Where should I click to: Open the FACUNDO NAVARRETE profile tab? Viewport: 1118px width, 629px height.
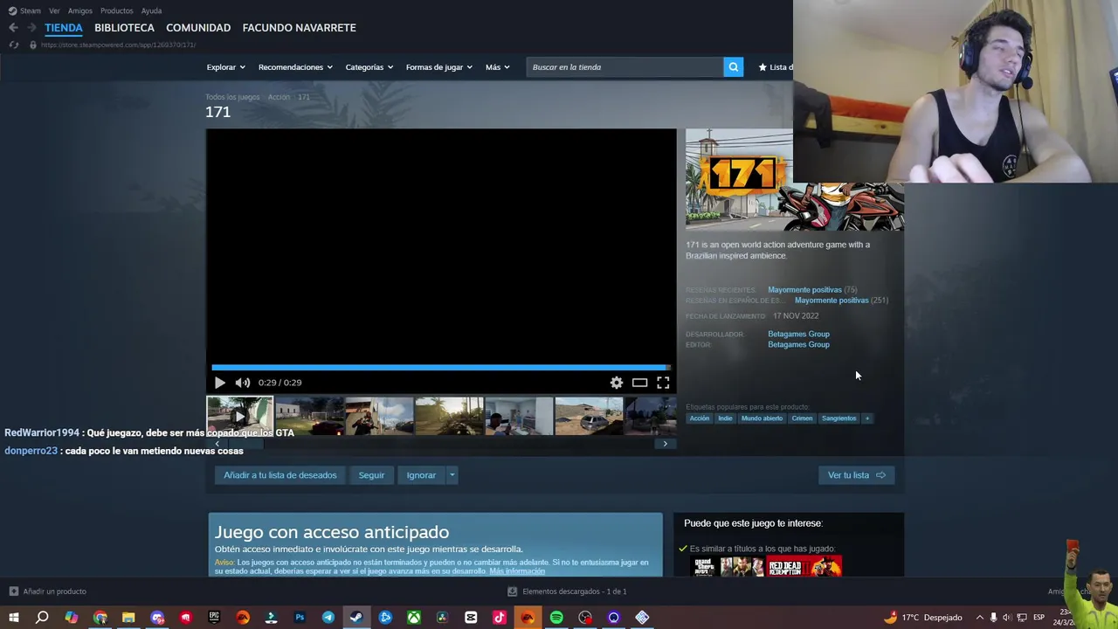coord(299,28)
